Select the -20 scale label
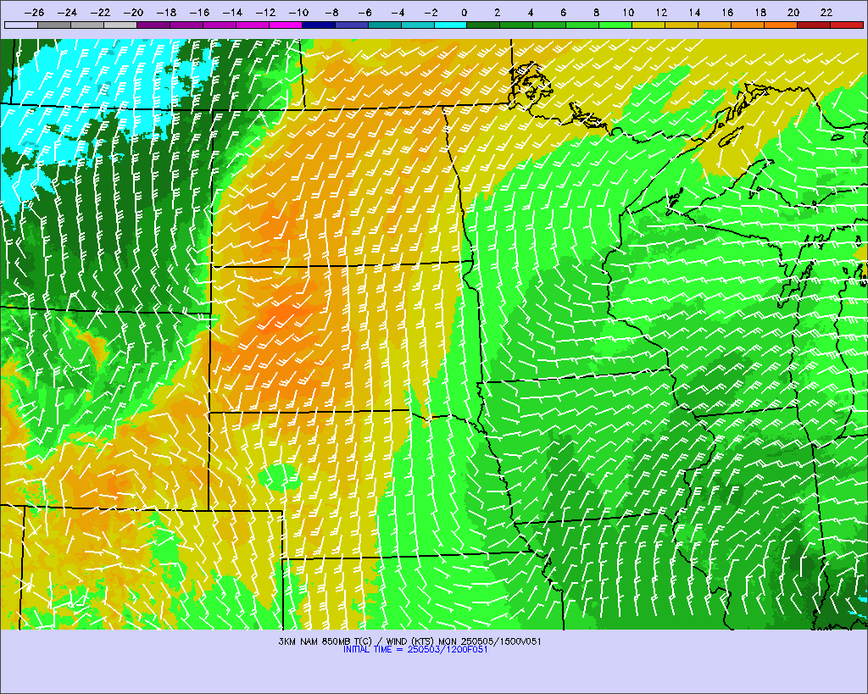The width and height of the screenshot is (868, 694). coord(133,12)
